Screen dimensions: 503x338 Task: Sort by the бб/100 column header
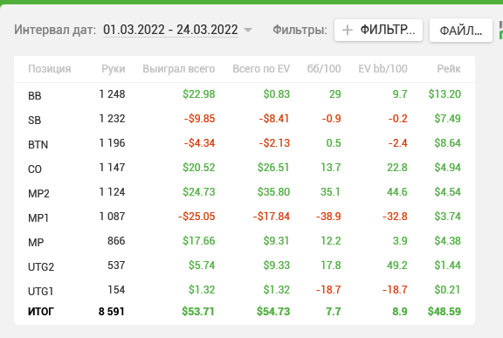[x=324, y=69]
